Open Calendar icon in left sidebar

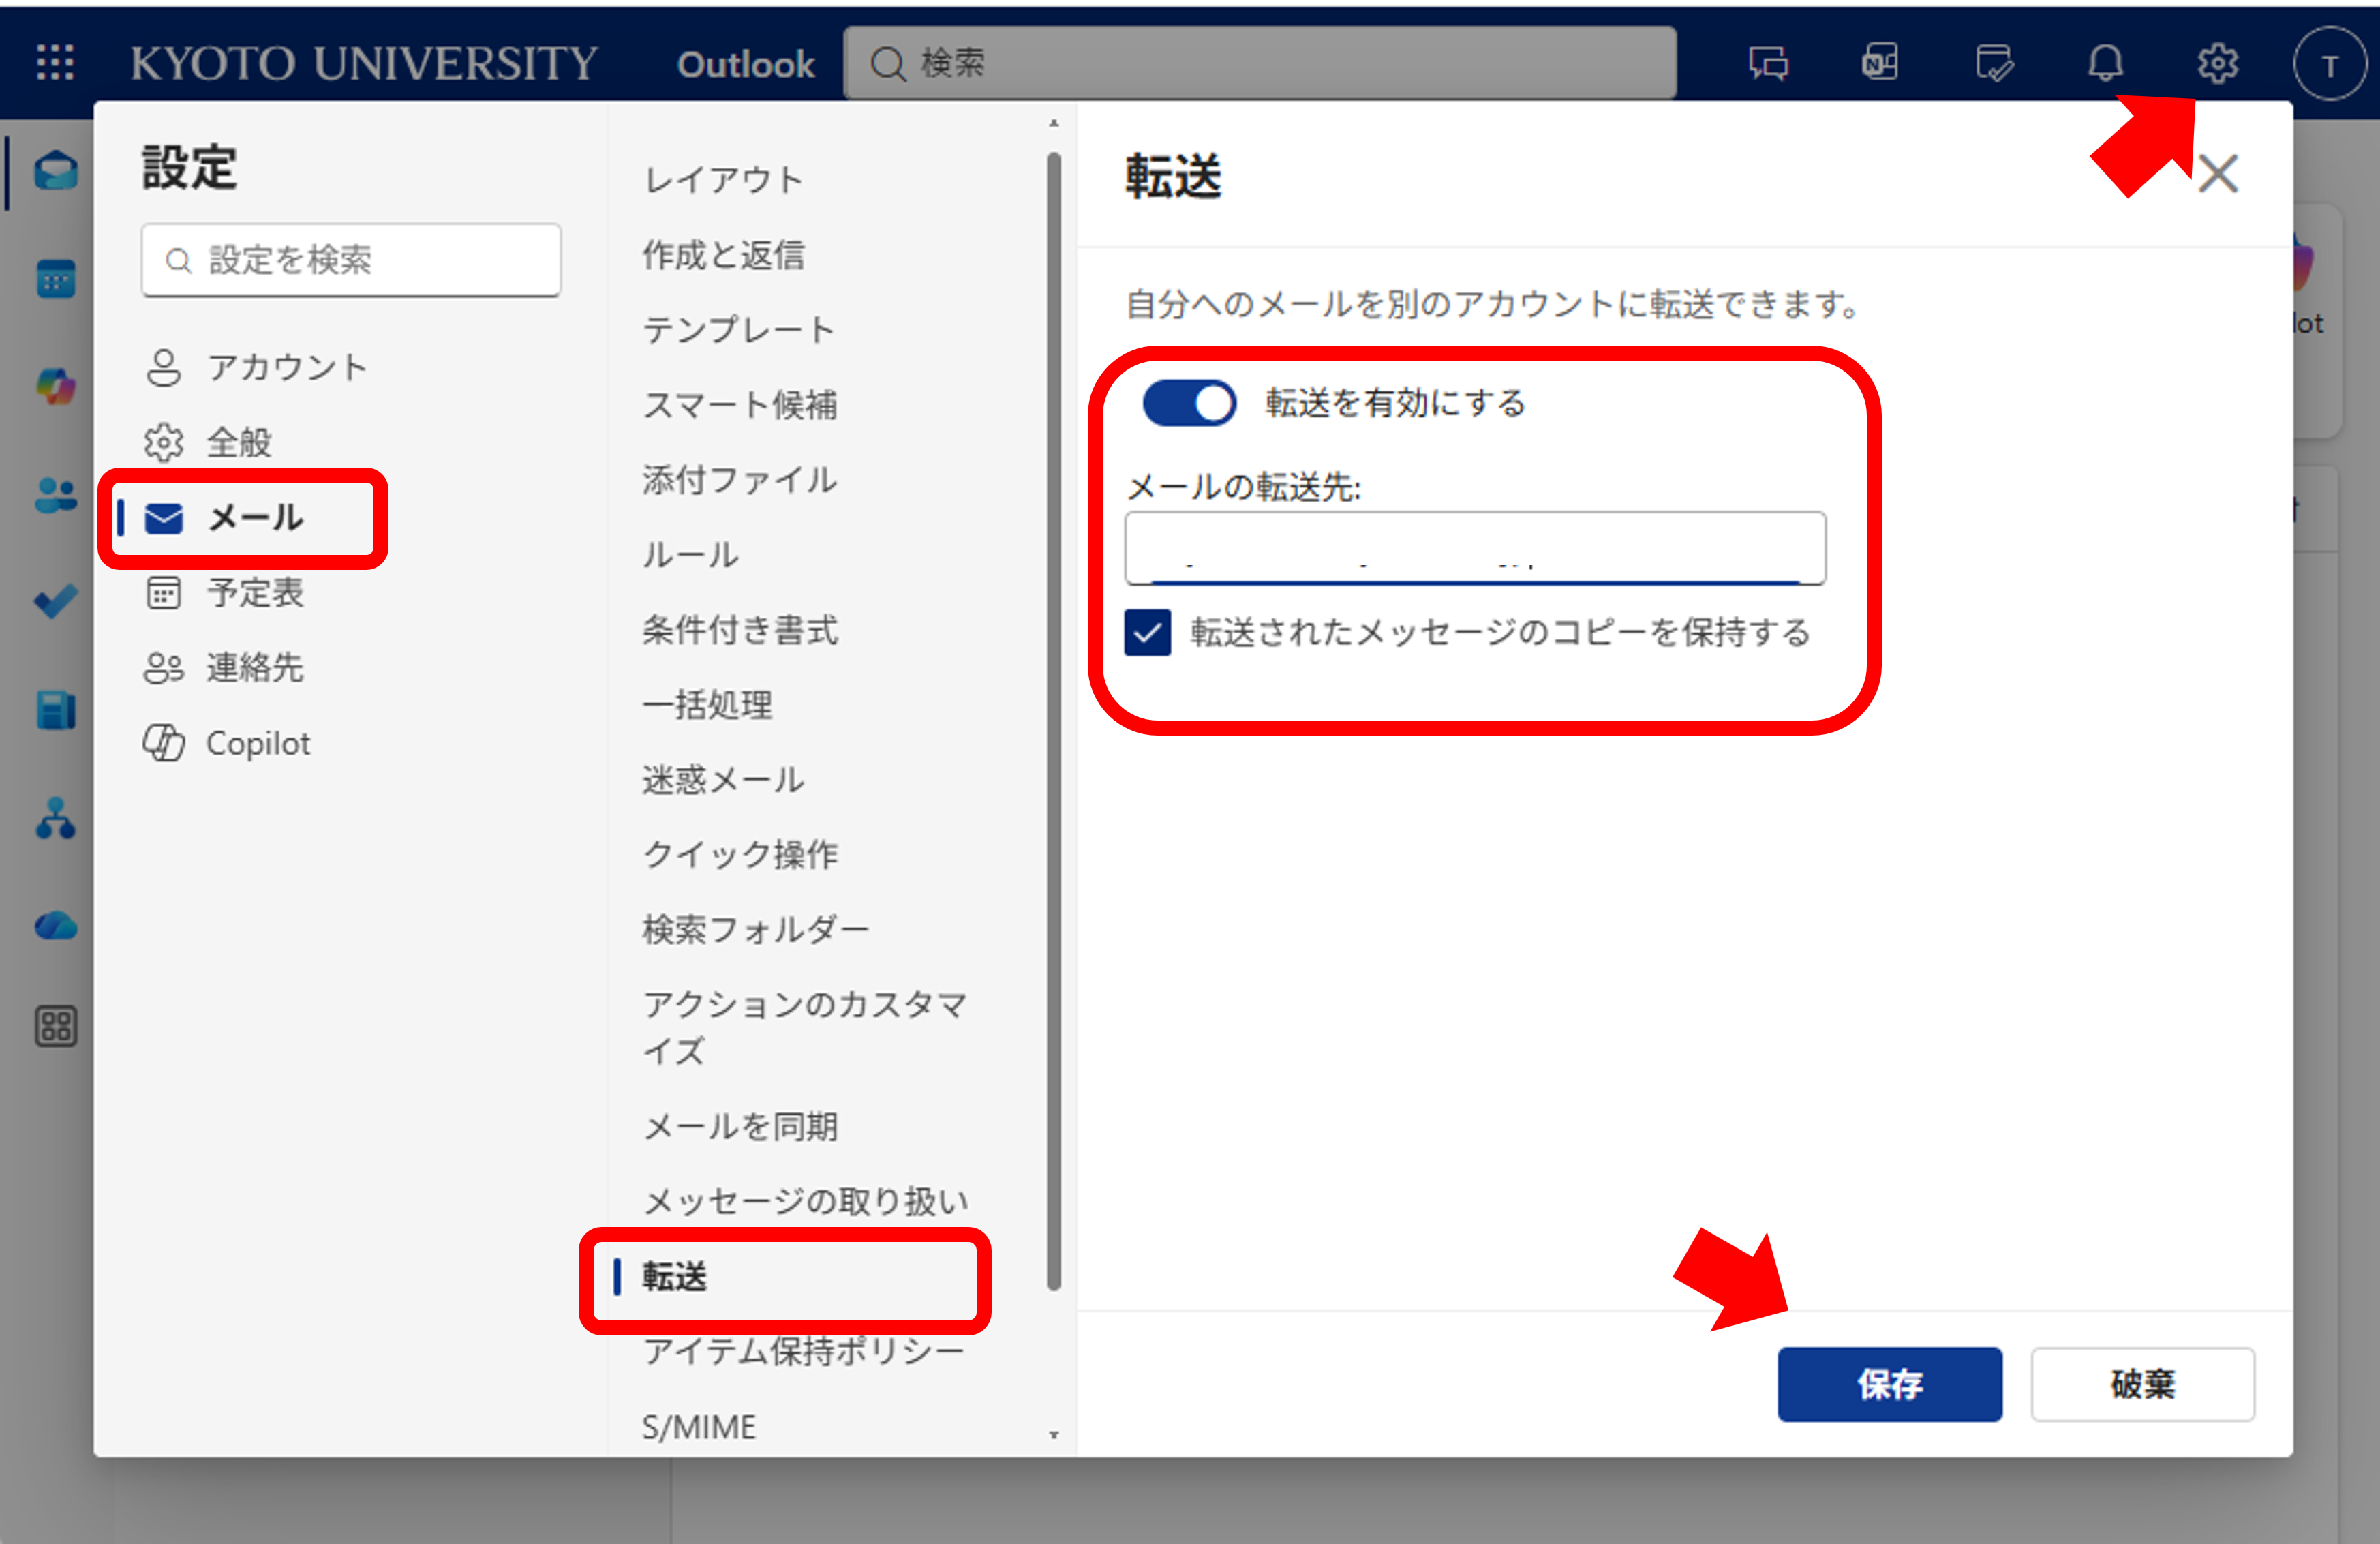pyautogui.click(x=56, y=279)
